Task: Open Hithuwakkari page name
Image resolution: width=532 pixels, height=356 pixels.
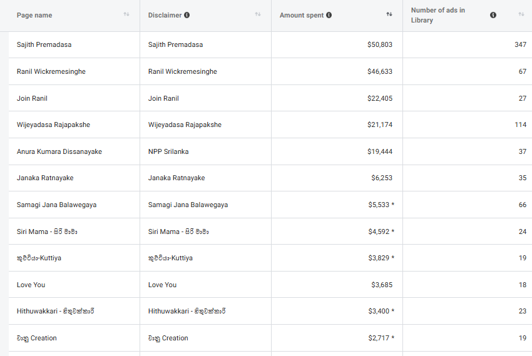Action: tap(55, 311)
